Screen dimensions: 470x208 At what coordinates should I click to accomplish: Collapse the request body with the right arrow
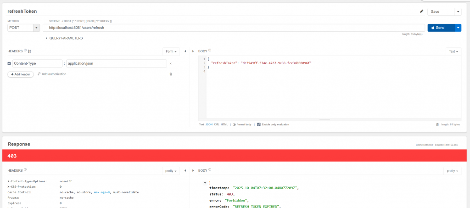coord(193,51)
